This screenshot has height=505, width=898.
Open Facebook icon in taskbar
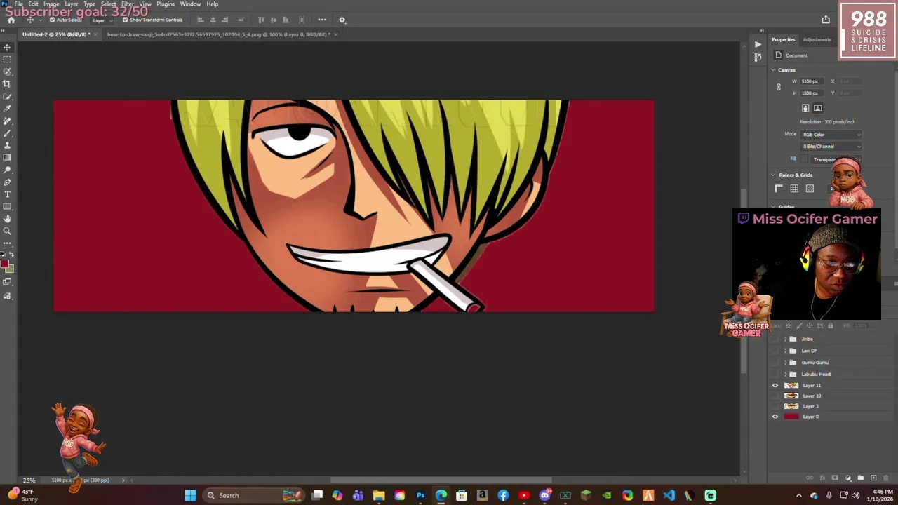(503, 495)
